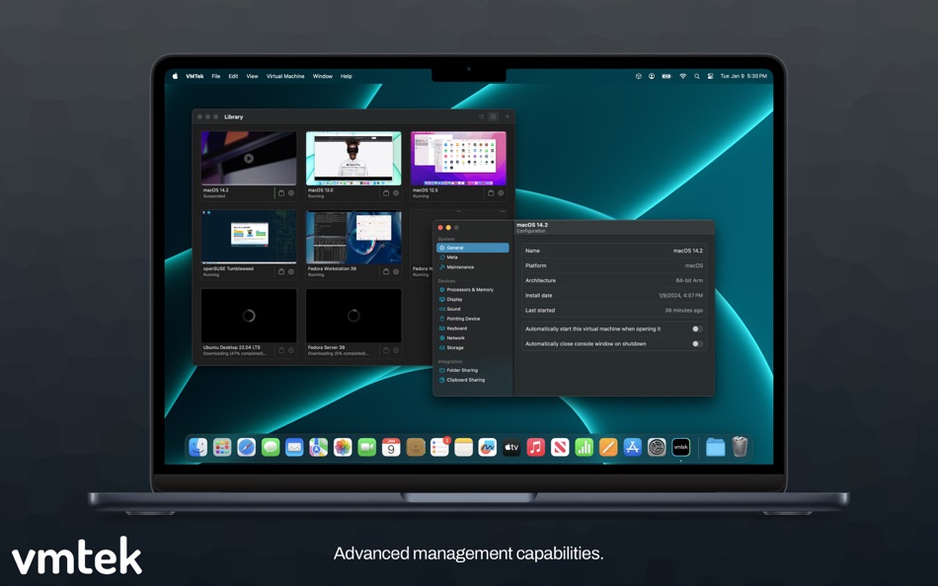Click the box icon on Fedora Workstation 39 card

click(386, 271)
